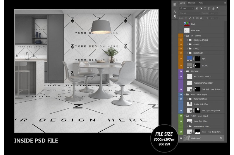Click 'Sink Wall - your design' layer name

click(x=212, y=89)
